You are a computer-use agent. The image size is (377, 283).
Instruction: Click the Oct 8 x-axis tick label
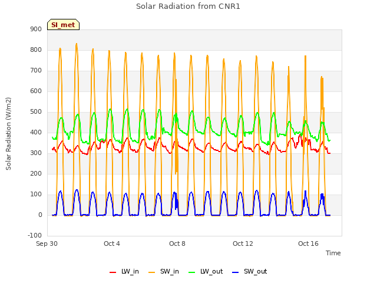(x=177, y=243)
